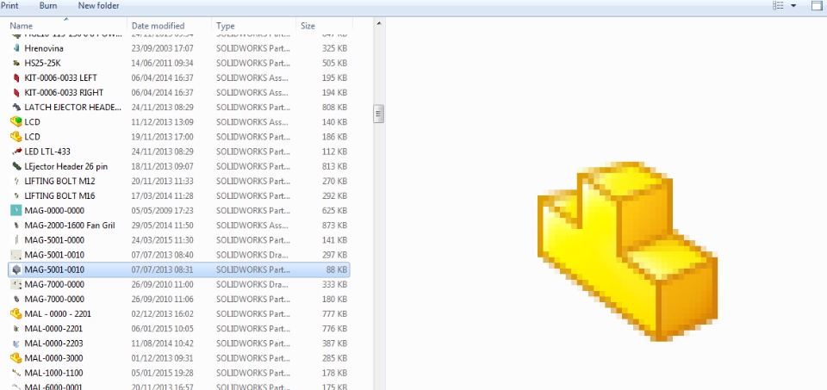The height and width of the screenshot is (390, 827).
Task: Click the 88 KB size cell
Action: [x=337, y=269]
